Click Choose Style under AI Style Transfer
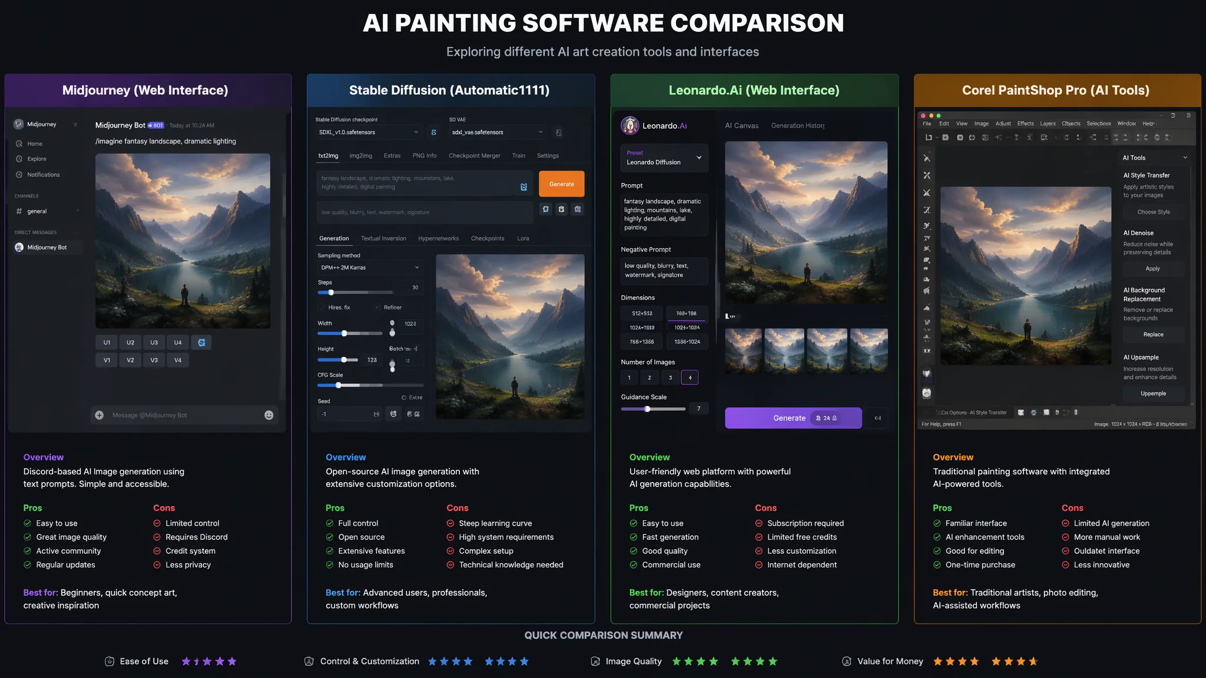The height and width of the screenshot is (678, 1206). tap(1154, 212)
